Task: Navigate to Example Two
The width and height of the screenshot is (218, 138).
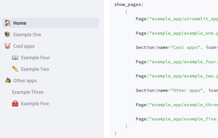Action: click(51, 69)
